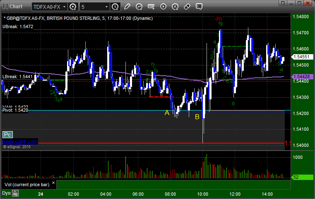315x199 pixels.
Task: Click the 1.54200 price axis label
Action: 301,113
